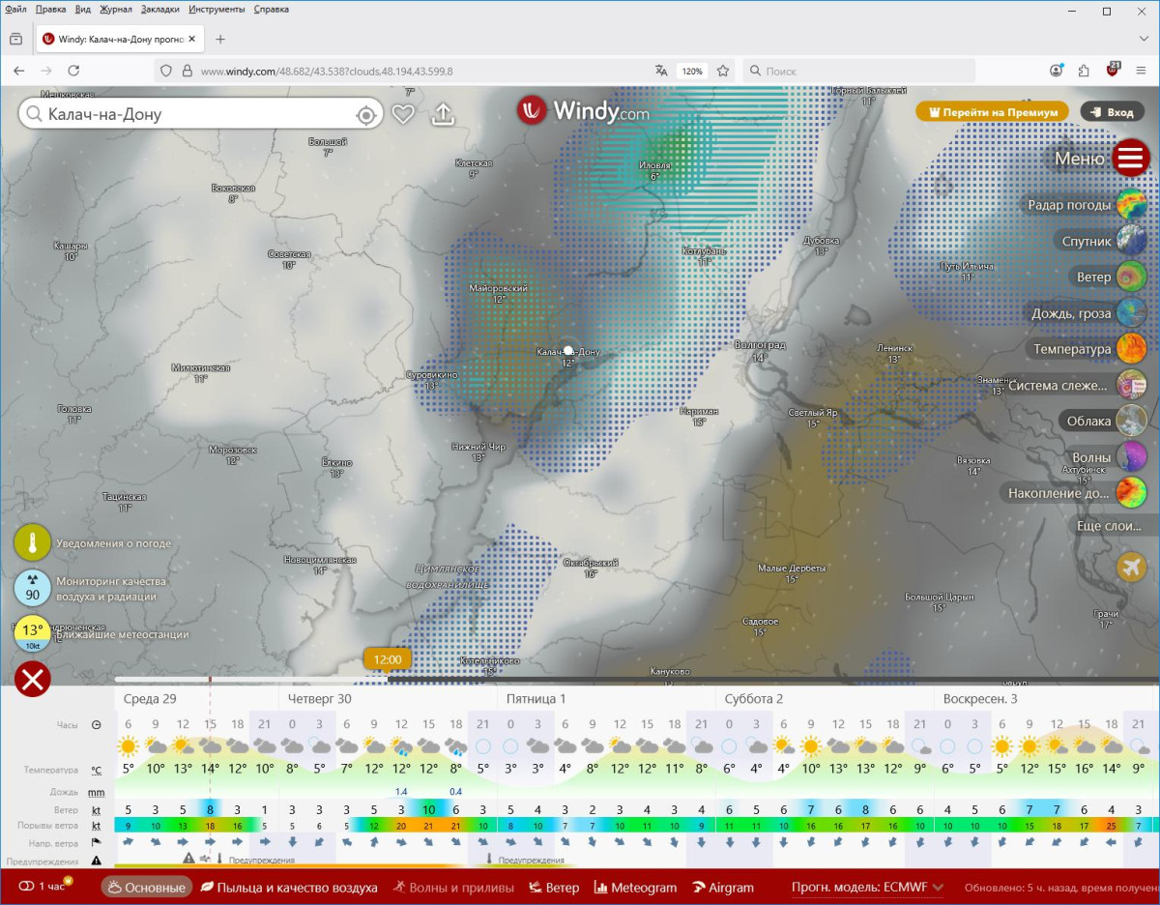Toggle temperature units °C in forecast table
Viewport: 1160px width, 905px height.
(96, 771)
